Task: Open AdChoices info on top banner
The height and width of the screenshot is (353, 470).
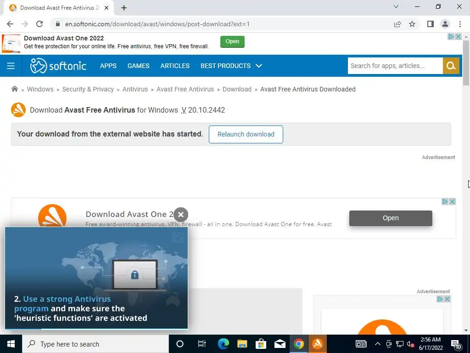Action: tap(451, 37)
